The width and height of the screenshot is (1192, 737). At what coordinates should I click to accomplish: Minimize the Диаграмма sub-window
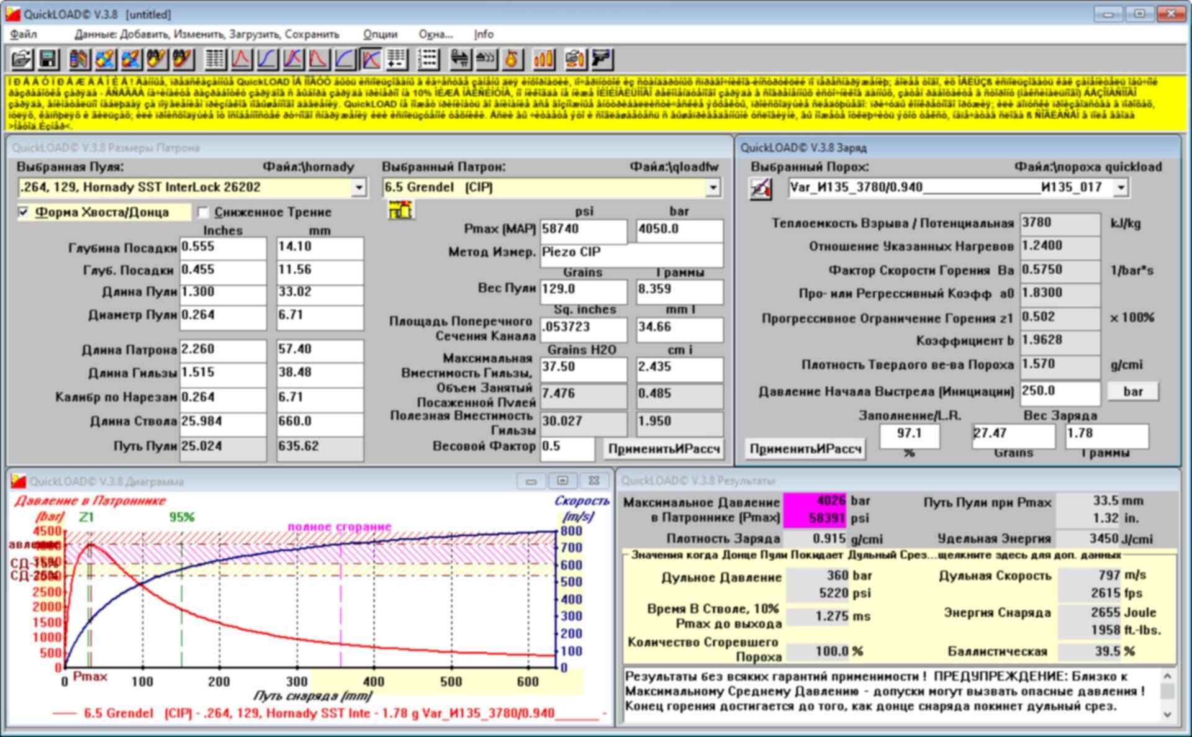click(531, 481)
